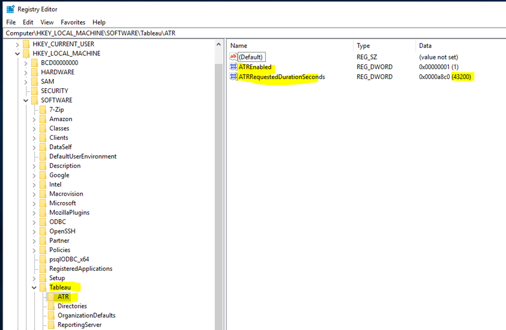506x330 pixels.
Task: Select the ReportingServer registry key
Action: [x=80, y=325]
